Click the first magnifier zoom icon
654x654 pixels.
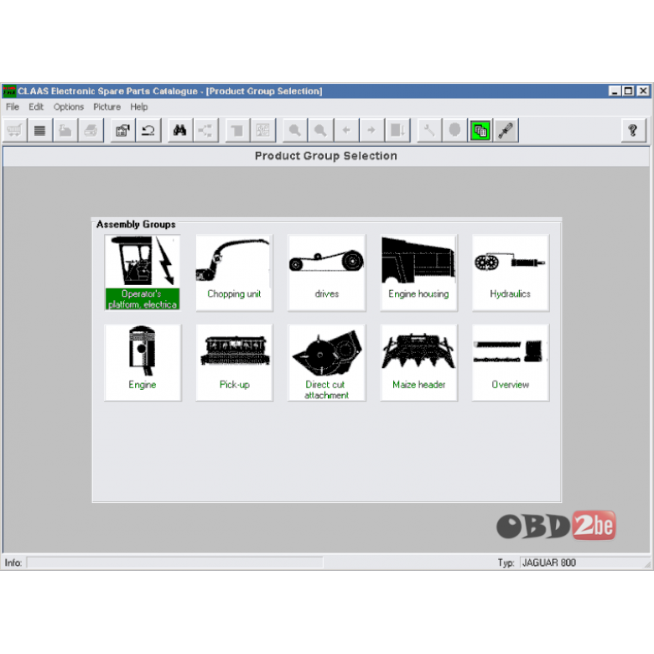pos(295,131)
